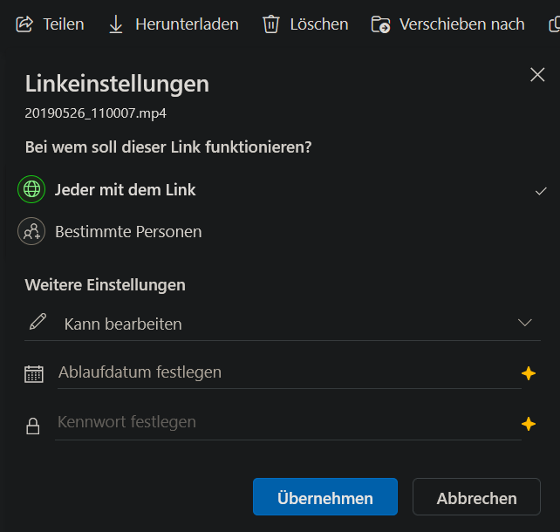The width and height of the screenshot is (560, 532).
Task: Open the Herunterladen toolbar item
Action: (174, 24)
